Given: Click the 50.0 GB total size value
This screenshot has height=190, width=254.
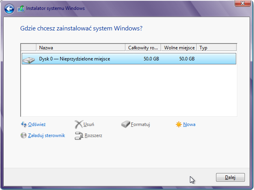Looking at the screenshot, I should click(x=151, y=59).
